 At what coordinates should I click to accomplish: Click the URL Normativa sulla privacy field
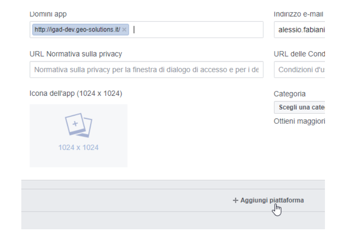(146, 70)
